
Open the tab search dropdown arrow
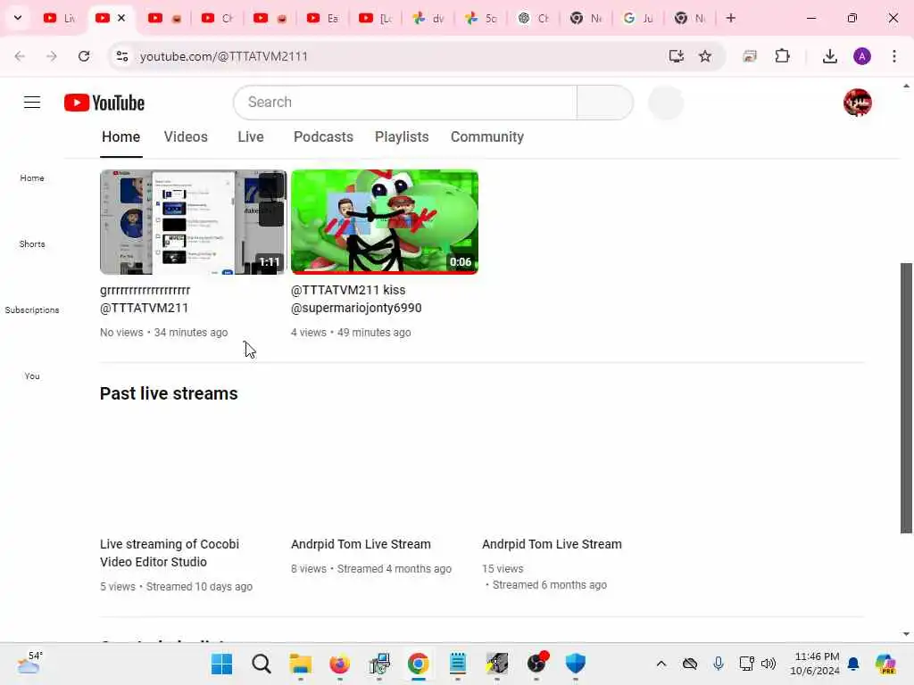pos(18,18)
